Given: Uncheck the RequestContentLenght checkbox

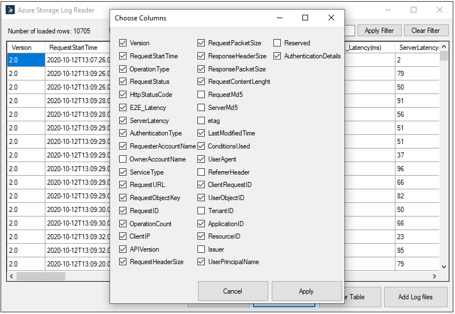Looking at the screenshot, I should [x=201, y=82].
